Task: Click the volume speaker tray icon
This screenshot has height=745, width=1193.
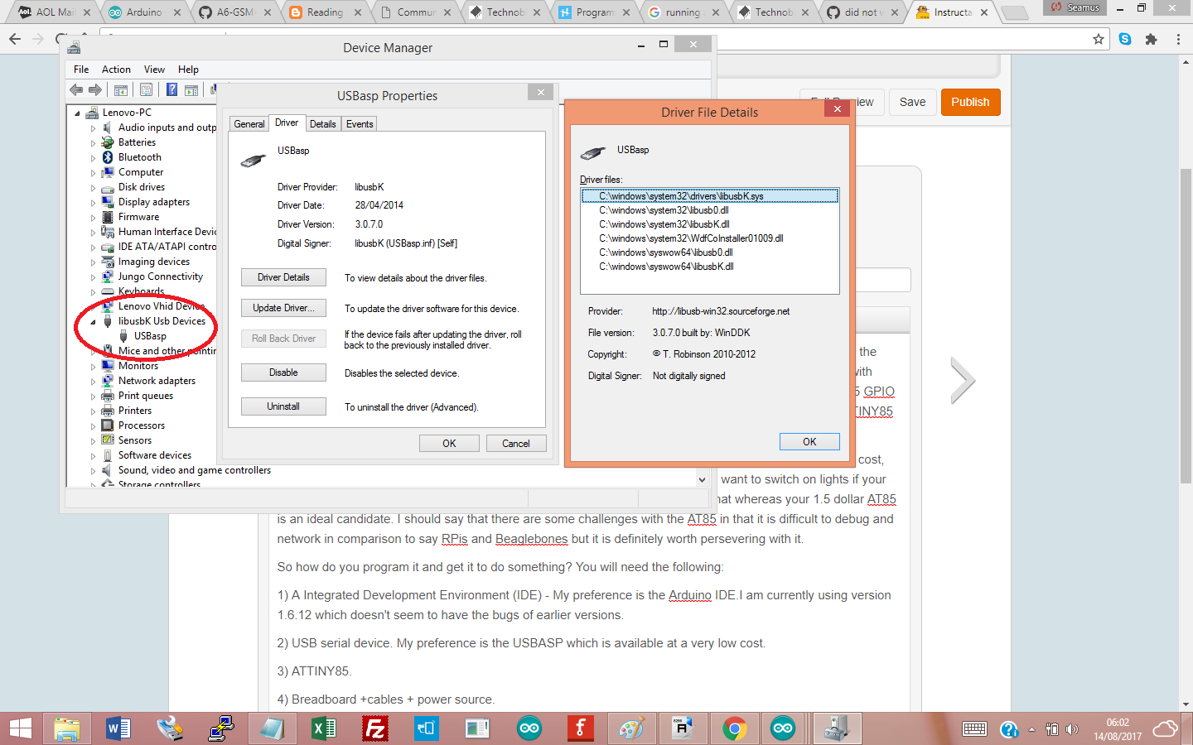Action: coord(1072,729)
